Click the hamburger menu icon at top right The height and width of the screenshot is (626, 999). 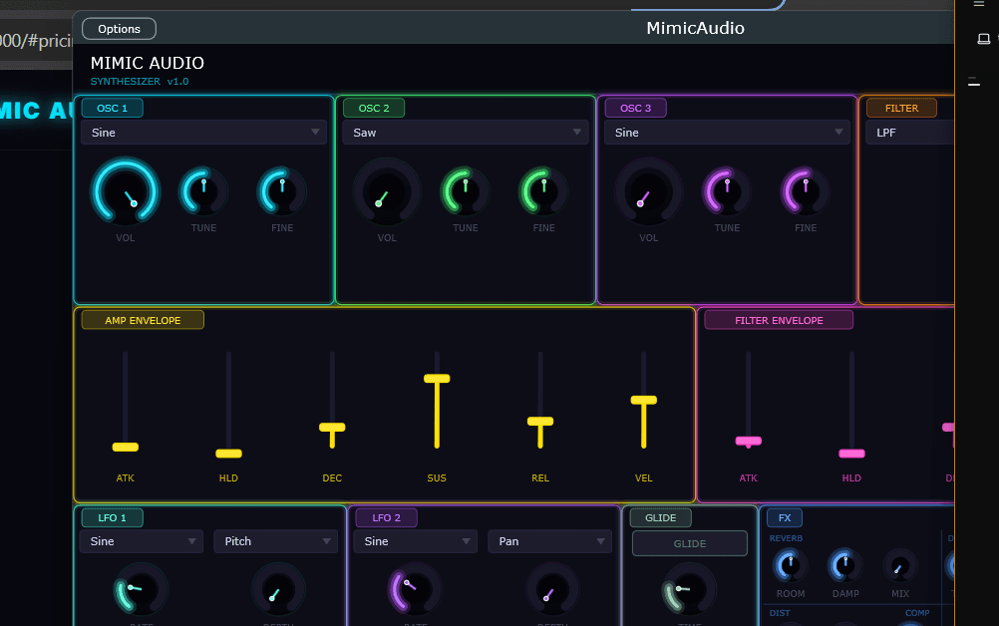(x=979, y=3)
